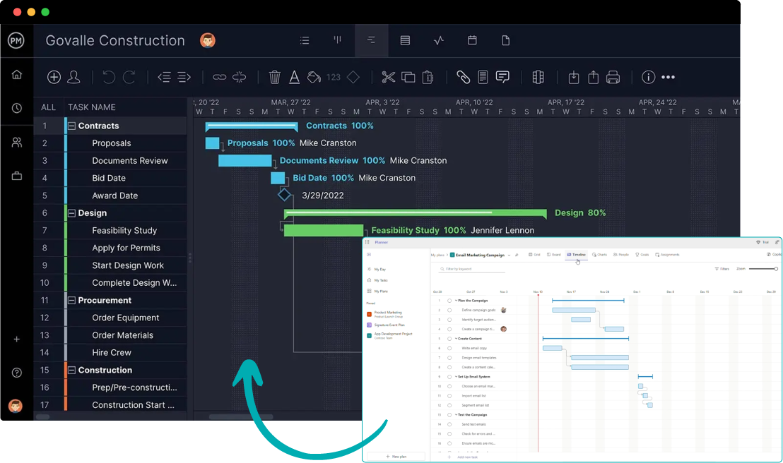Click the New plan button

pos(396,457)
